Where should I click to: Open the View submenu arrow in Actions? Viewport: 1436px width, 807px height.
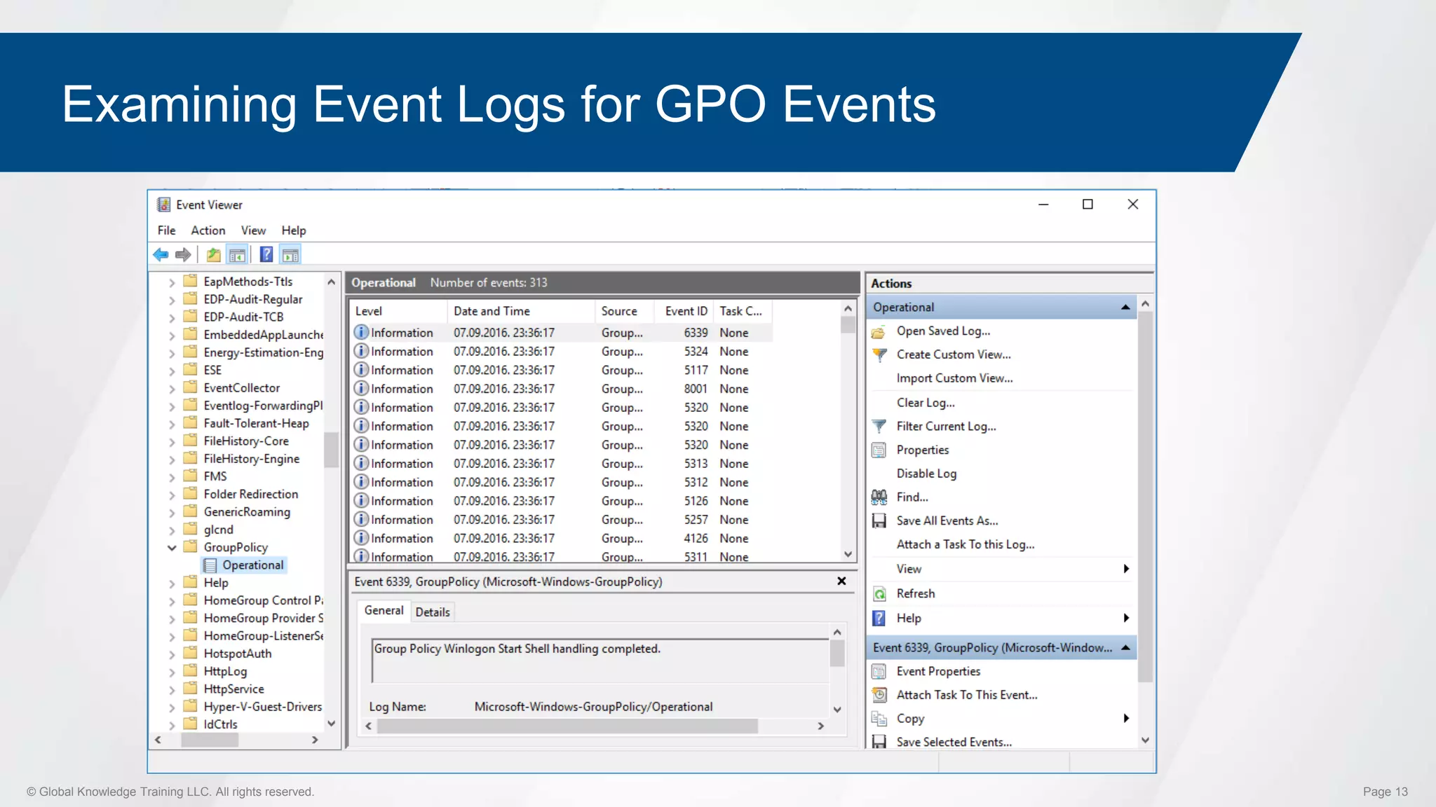[1126, 569]
